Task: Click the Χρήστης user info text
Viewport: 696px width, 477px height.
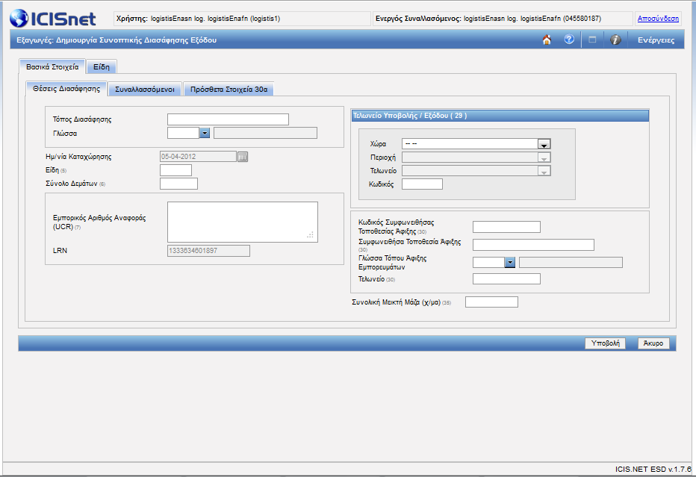Action: 198,19
